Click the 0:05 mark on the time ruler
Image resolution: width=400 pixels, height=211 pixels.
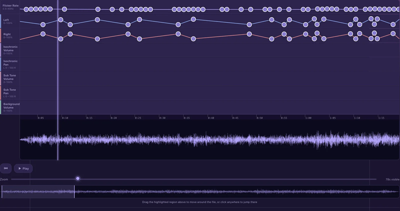click(x=41, y=118)
